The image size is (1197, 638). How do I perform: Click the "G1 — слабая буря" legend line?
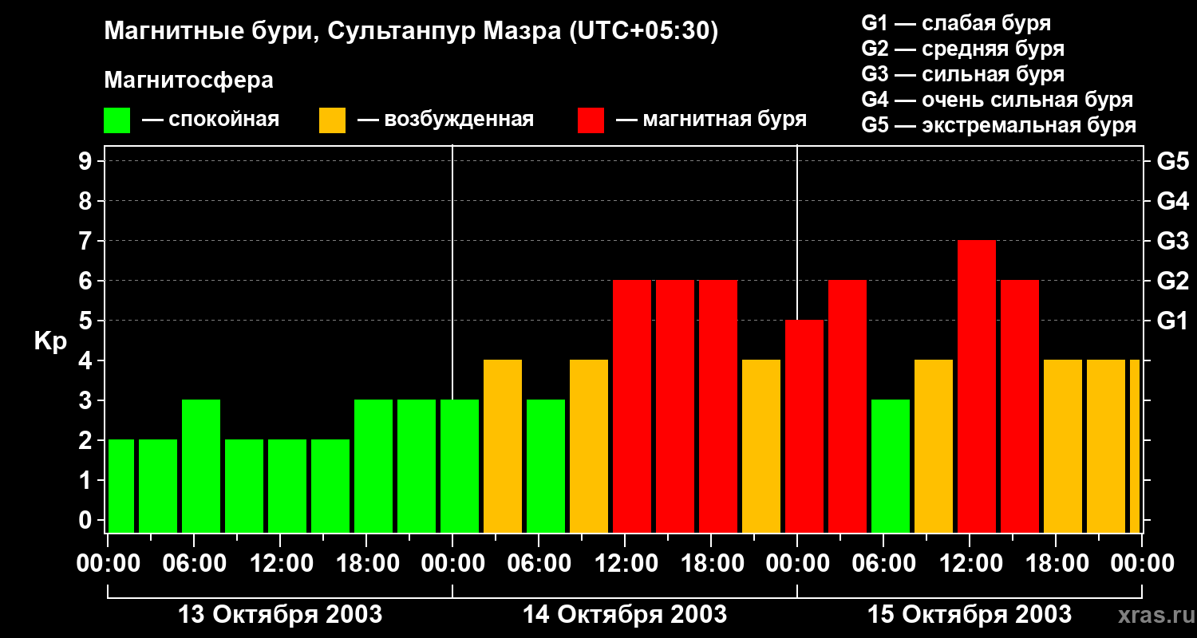[956, 23]
